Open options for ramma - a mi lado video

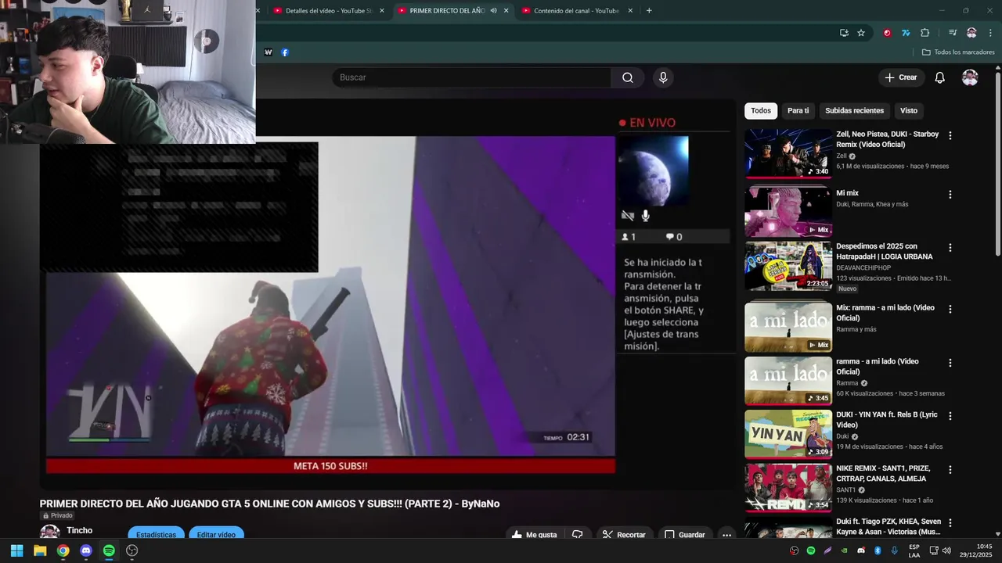tap(950, 363)
